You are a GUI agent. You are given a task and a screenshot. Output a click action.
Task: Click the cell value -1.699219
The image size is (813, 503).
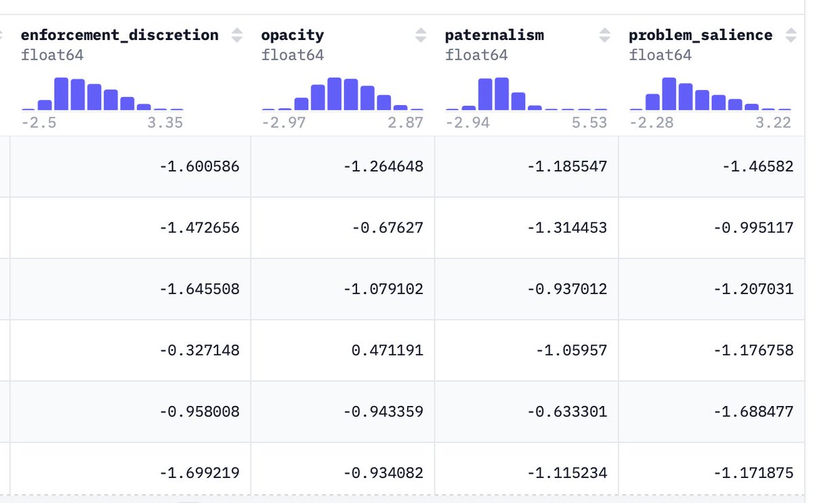(200, 473)
